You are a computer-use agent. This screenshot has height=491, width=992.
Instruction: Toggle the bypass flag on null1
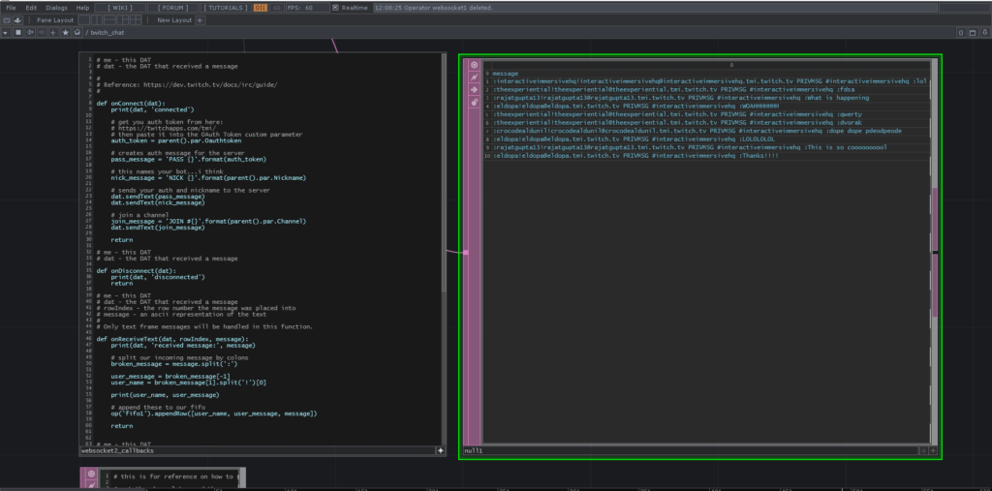pos(474,77)
